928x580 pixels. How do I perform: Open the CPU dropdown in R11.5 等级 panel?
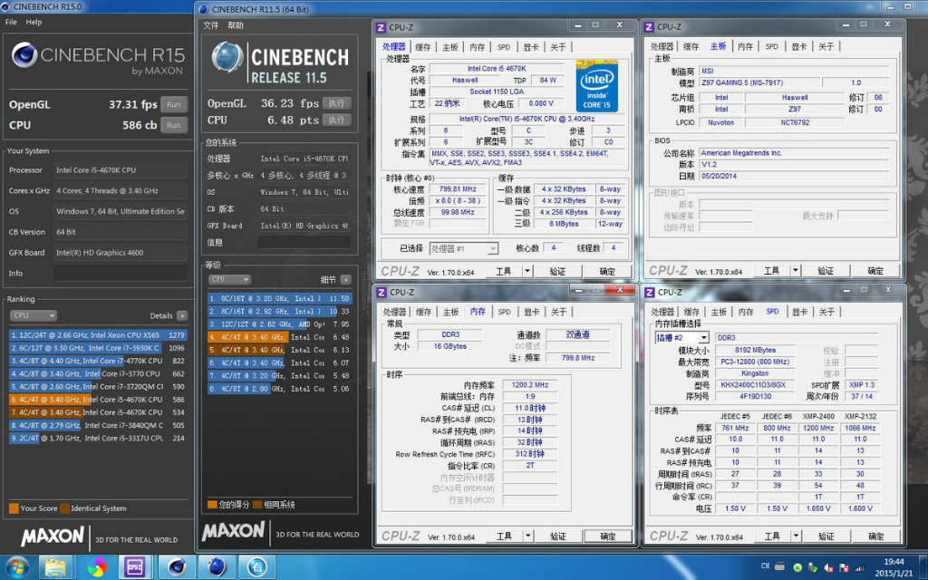pyautogui.click(x=229, y=279)
